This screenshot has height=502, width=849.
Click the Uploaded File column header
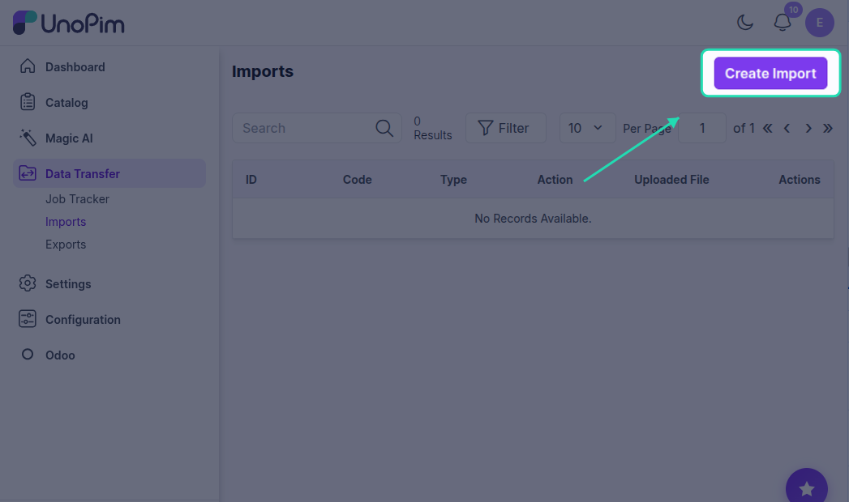(x=671, y=180)
